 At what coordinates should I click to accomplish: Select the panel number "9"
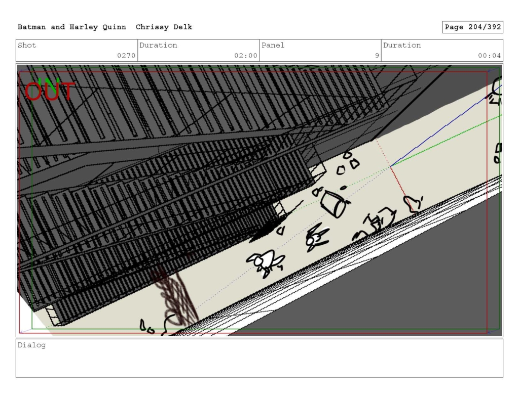[x=377, y=56]
